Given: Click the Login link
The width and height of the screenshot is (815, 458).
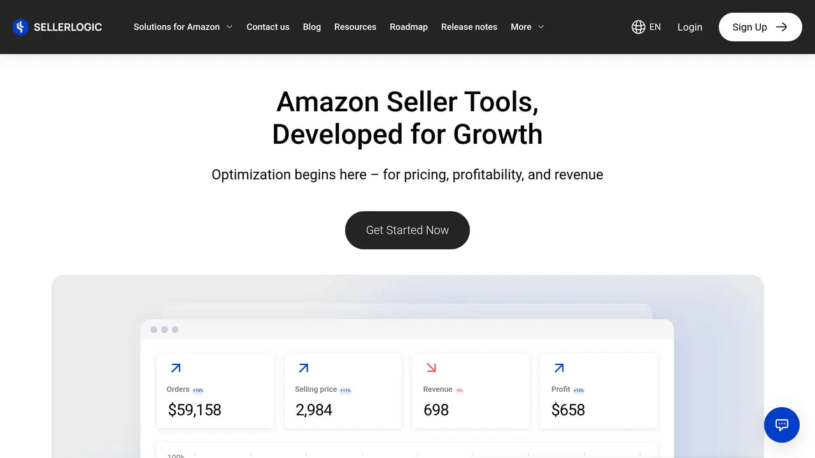Looking at the screenshot, I should tap(690, 27).
